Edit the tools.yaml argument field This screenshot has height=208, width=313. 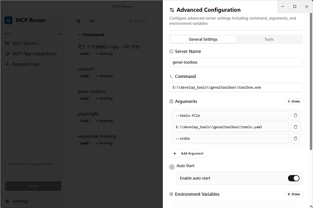pos(230,127)
